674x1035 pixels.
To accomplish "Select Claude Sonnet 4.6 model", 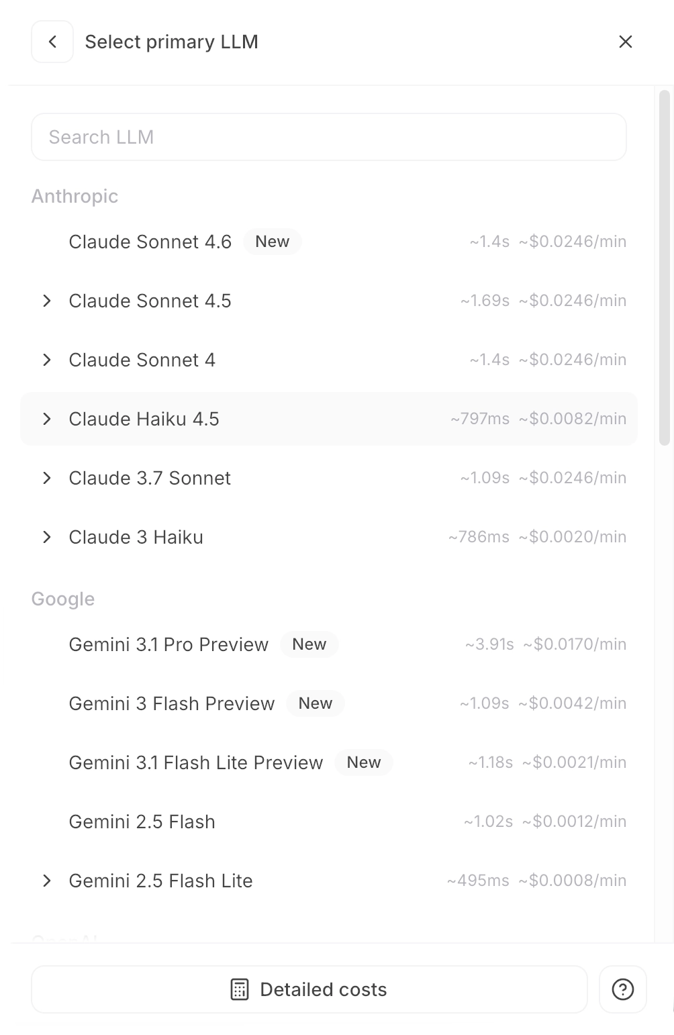I will 150,242.
